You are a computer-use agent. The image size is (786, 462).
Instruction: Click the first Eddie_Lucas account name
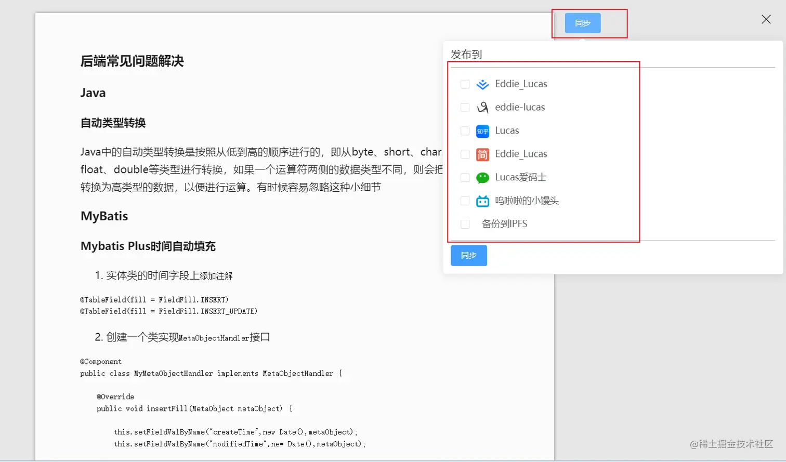pyautogui.click(x=521, y=84)
